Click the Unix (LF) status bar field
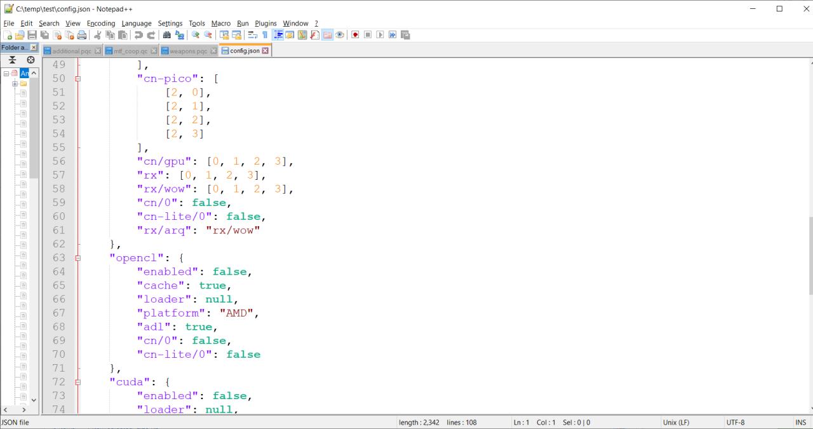The height and width of the screenshot is (429, 813). (676, 423)
